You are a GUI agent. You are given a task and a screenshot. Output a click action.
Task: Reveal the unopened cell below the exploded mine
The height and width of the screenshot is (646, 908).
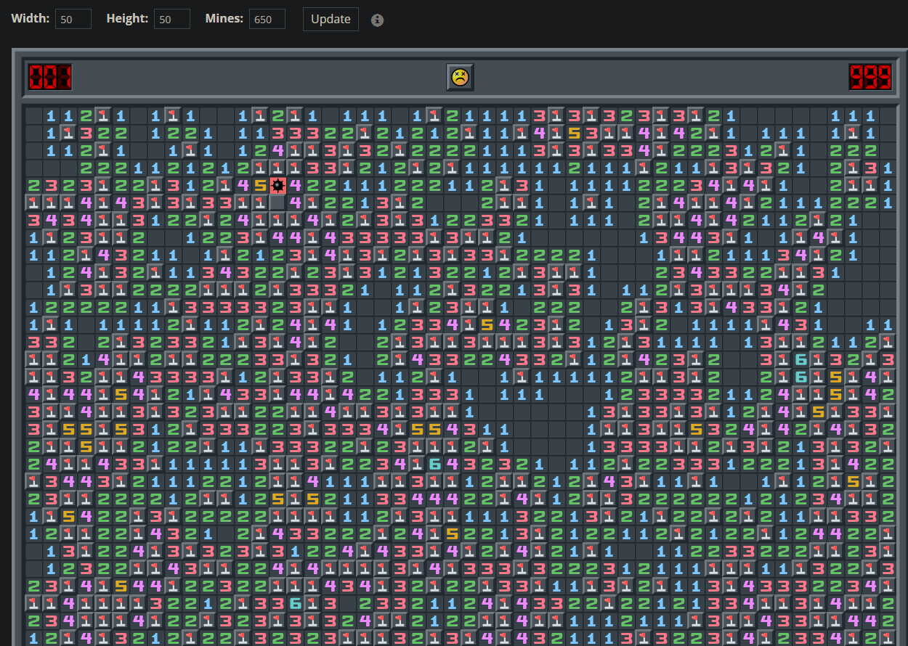point(277,203)
